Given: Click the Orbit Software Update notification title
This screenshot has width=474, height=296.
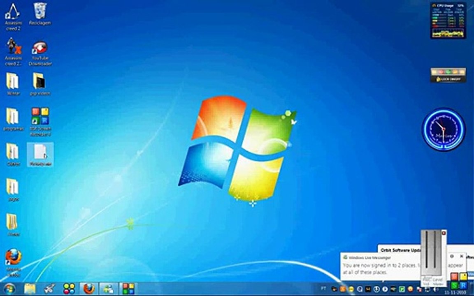Looking at the screenshot, I should [x=401, y=250].
